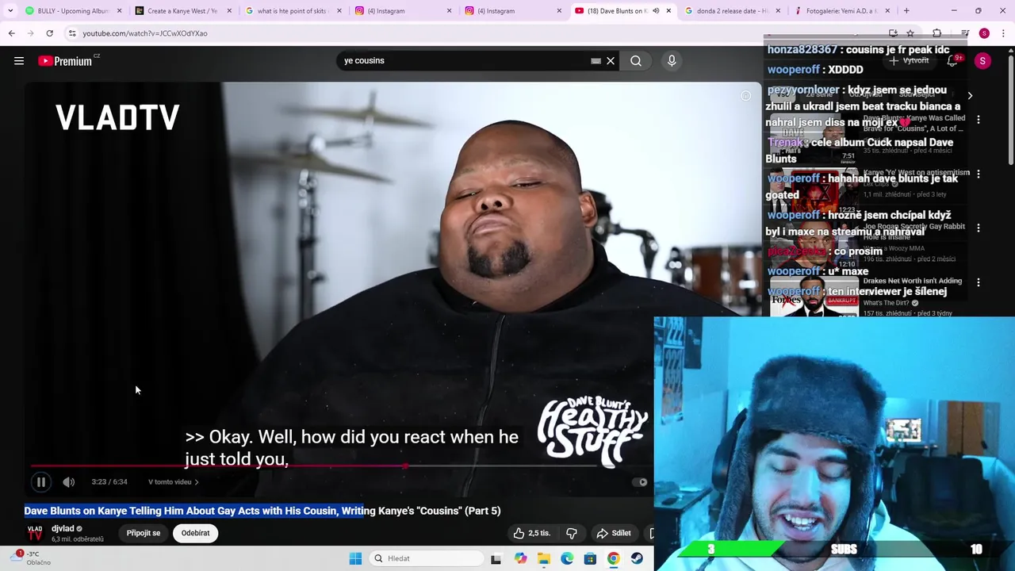Image resolution: width=1015 pixels, height=571 pixels.
Task: Go back in browser
Action: (x=11, y=33)
